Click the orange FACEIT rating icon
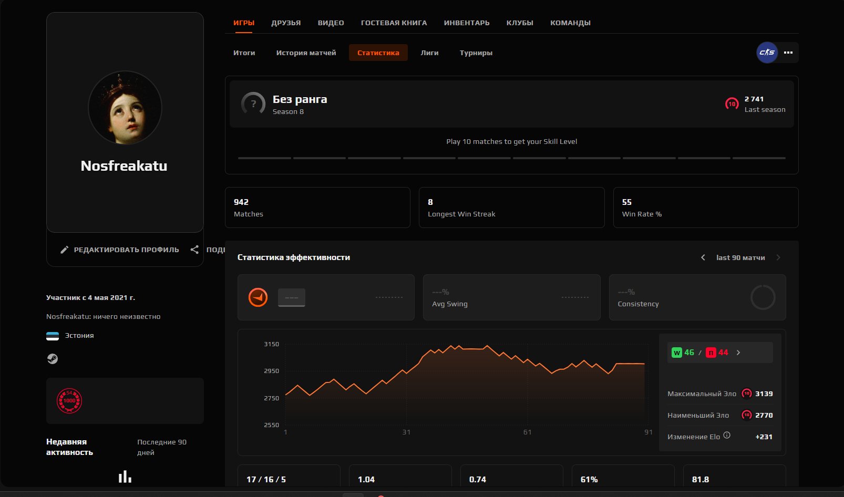The width and height of the screenshot is (844, 497). click(258, 297)
